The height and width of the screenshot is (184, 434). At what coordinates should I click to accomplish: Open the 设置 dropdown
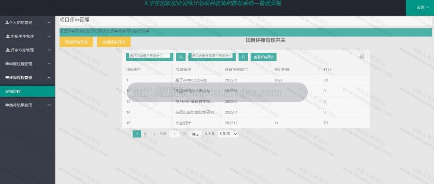(x=423, y=8)
